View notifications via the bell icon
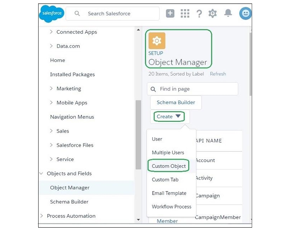 point(228,13)
